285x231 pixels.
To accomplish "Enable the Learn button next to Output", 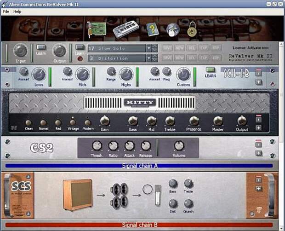I will pos(80,47).
